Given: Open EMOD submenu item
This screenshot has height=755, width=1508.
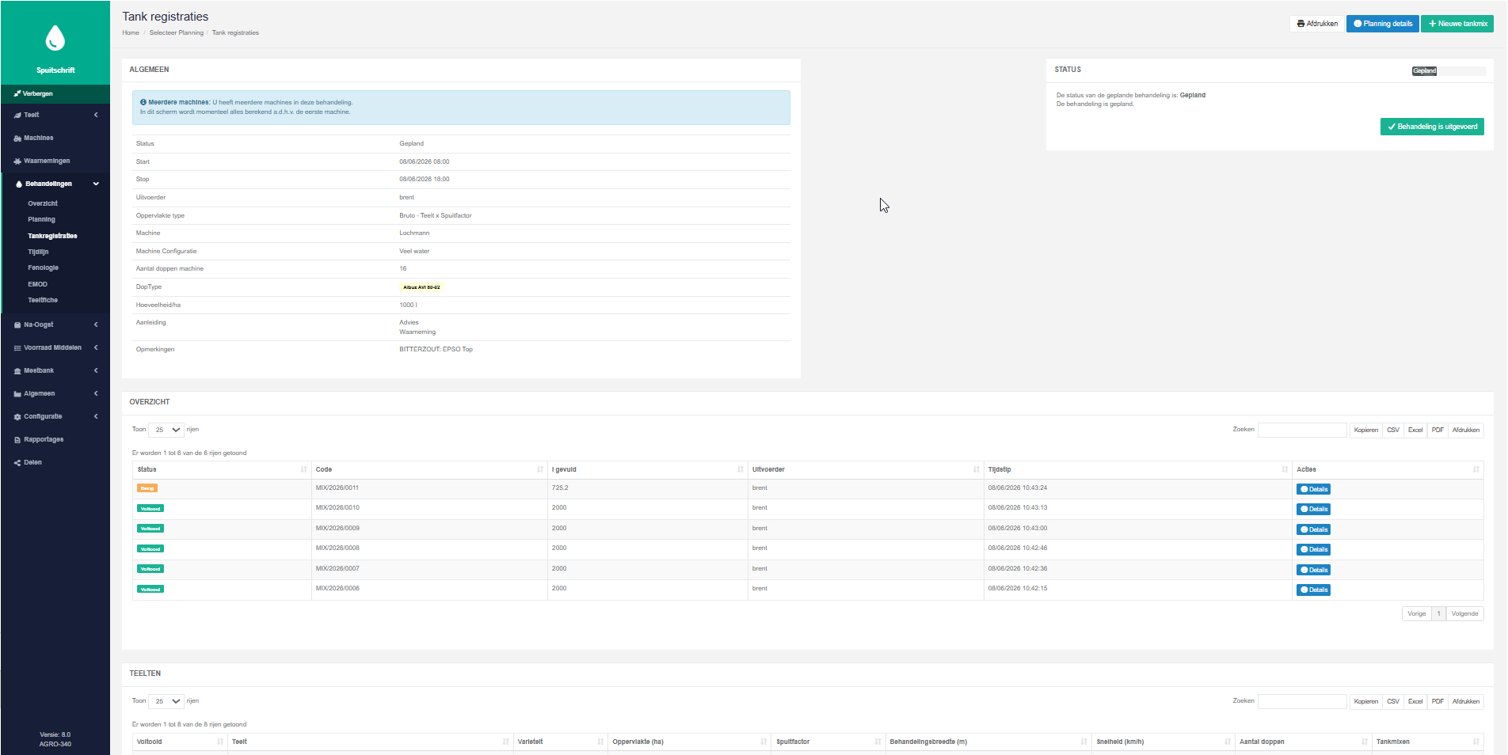Looking at the screenshot, I should (37, 285).
